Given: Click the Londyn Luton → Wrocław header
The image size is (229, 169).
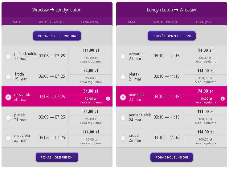Looking at the screenshot, I should pyautogui.click(x=171, y=10).
